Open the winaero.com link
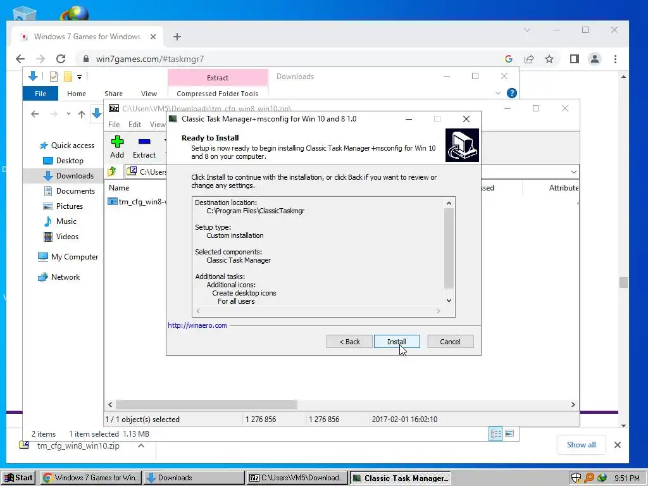 pyautogui.click(x=197, y=325)
